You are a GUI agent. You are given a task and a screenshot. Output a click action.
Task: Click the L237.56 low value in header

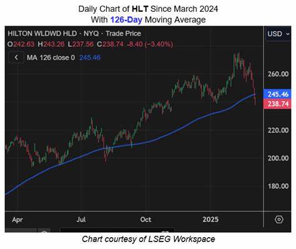(x=81, y=44)
